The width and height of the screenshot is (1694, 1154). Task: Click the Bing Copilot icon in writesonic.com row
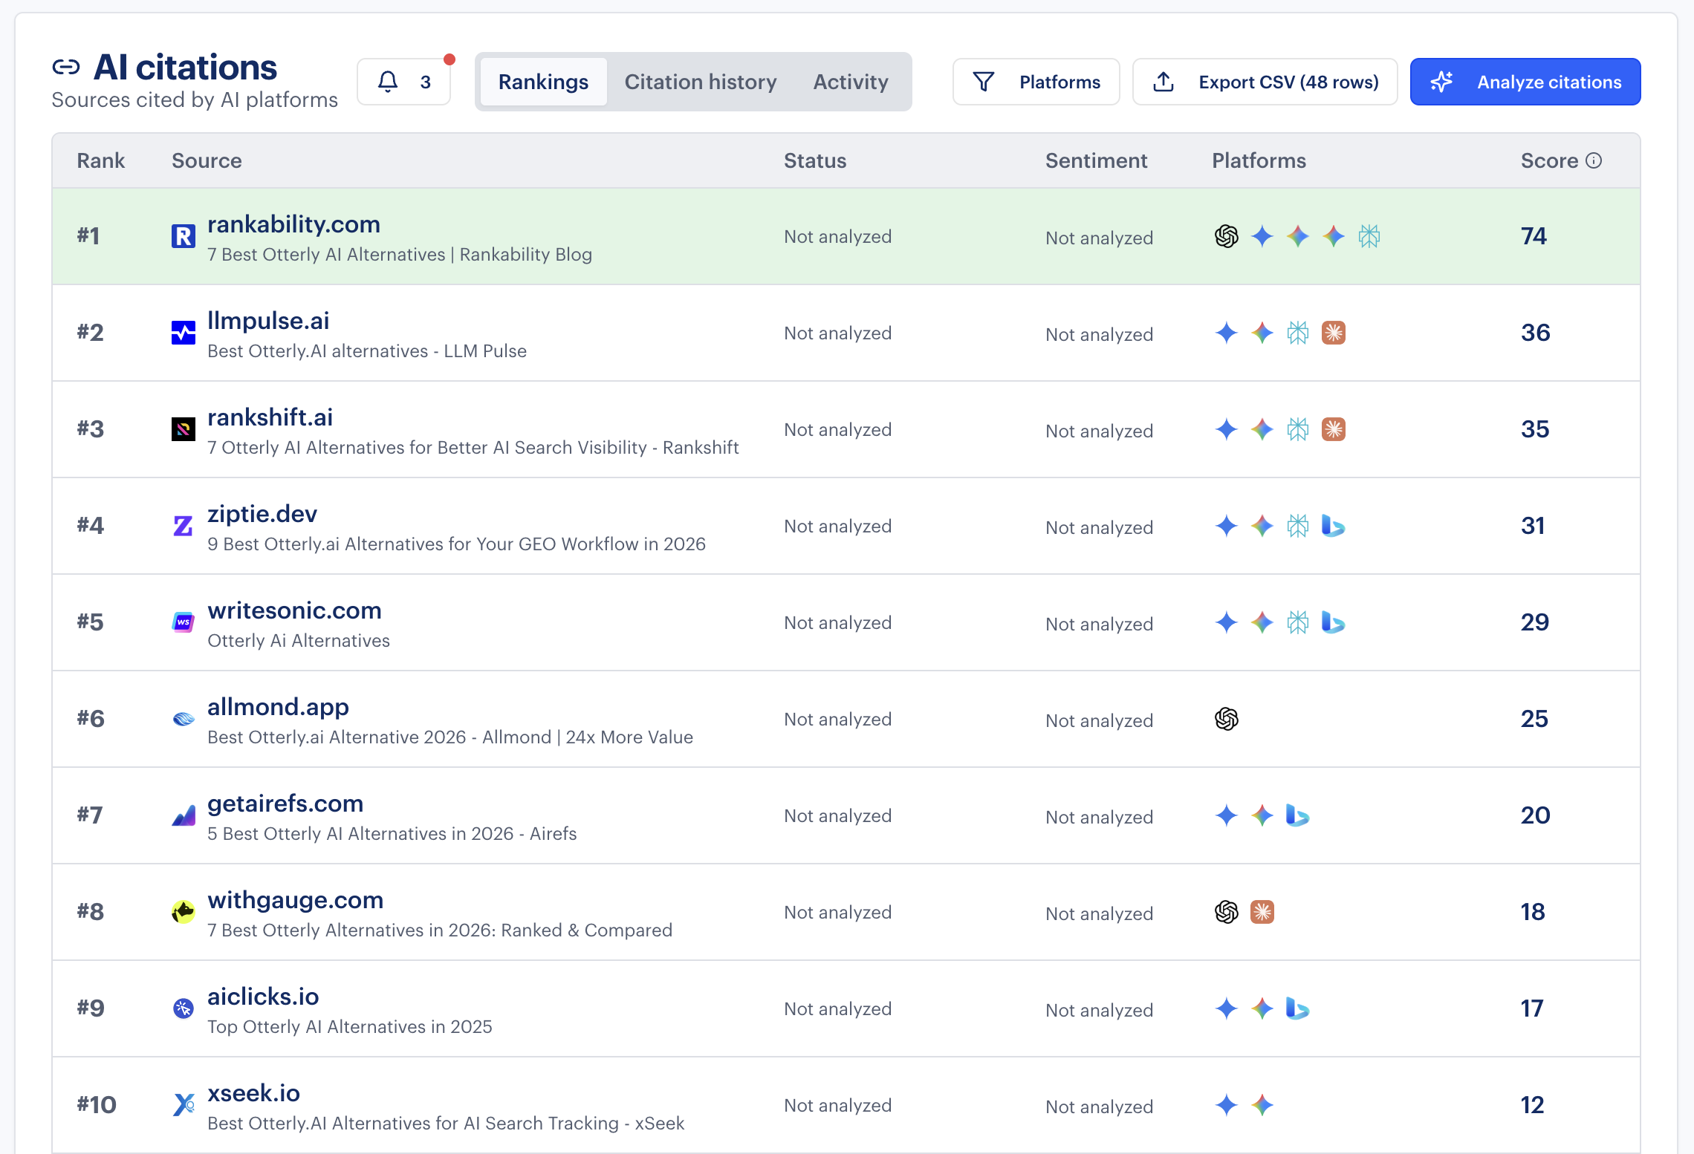[1334, 622]
